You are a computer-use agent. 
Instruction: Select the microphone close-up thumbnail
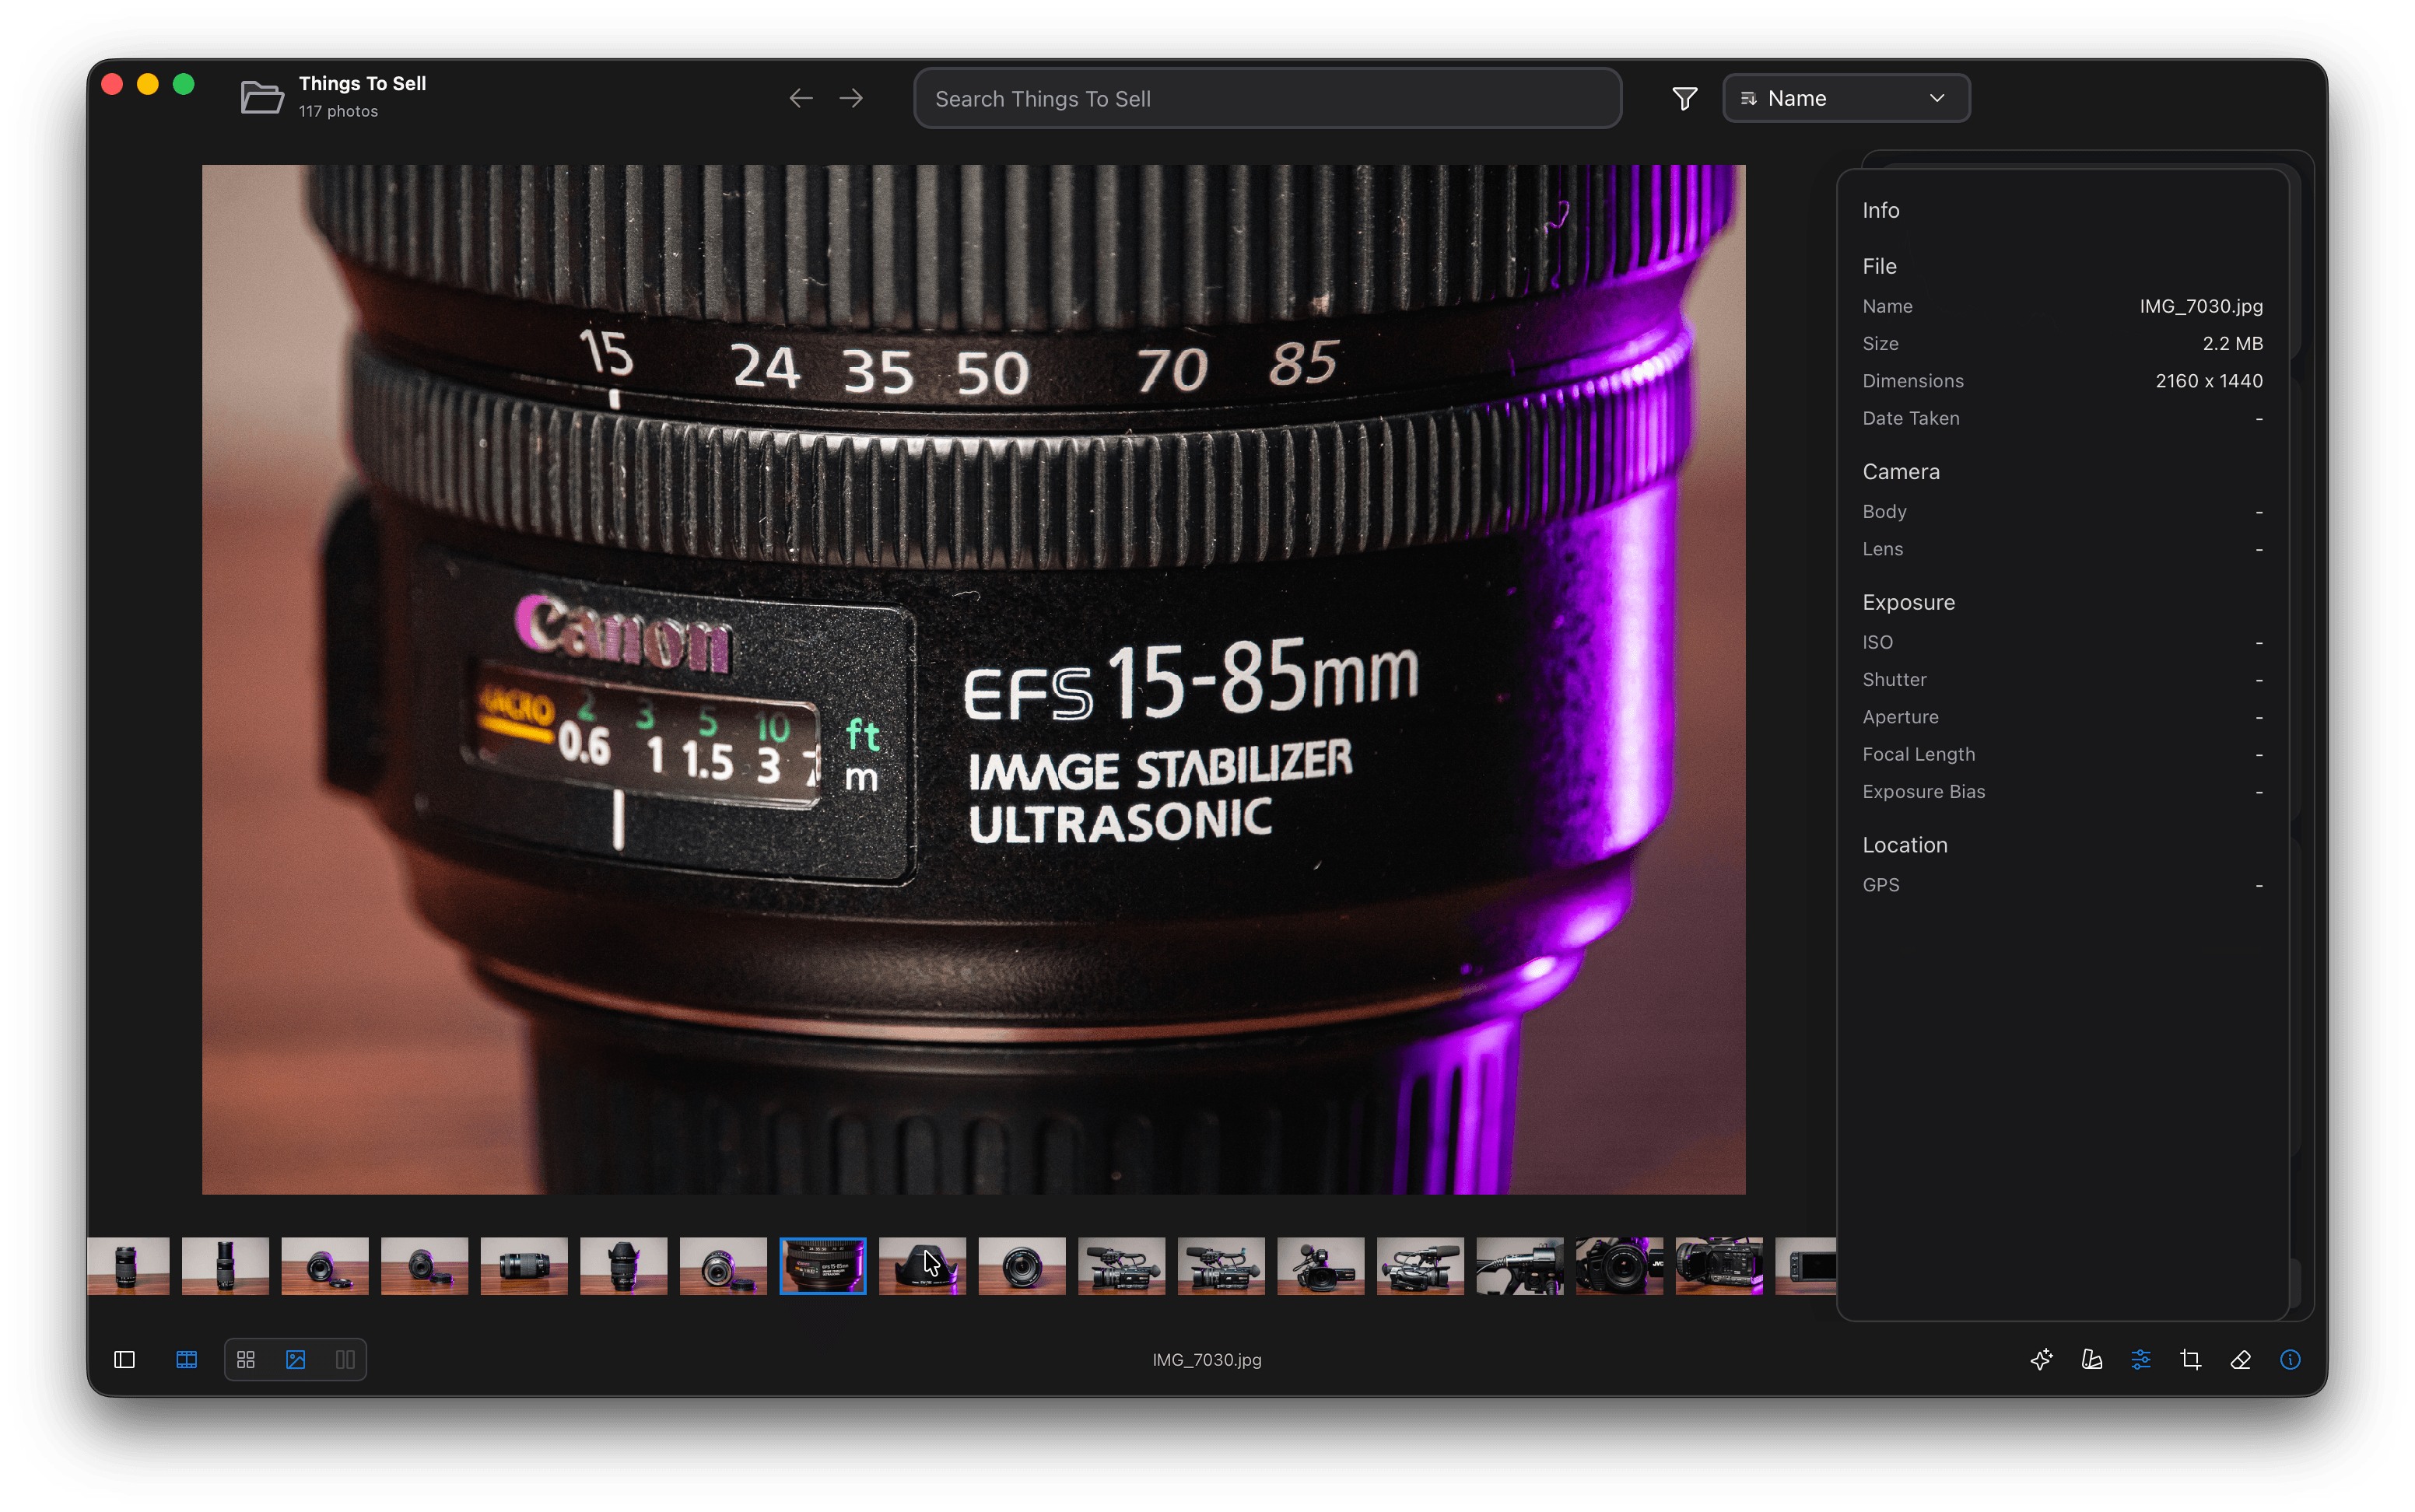click(x=1520, y=1266)
